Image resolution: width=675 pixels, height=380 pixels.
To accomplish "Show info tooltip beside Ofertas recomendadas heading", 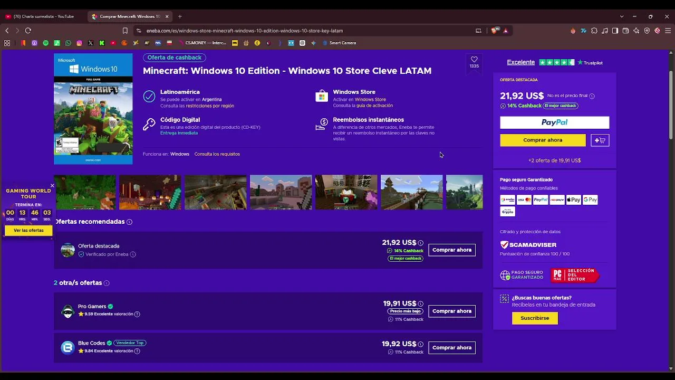I will 130,222.
